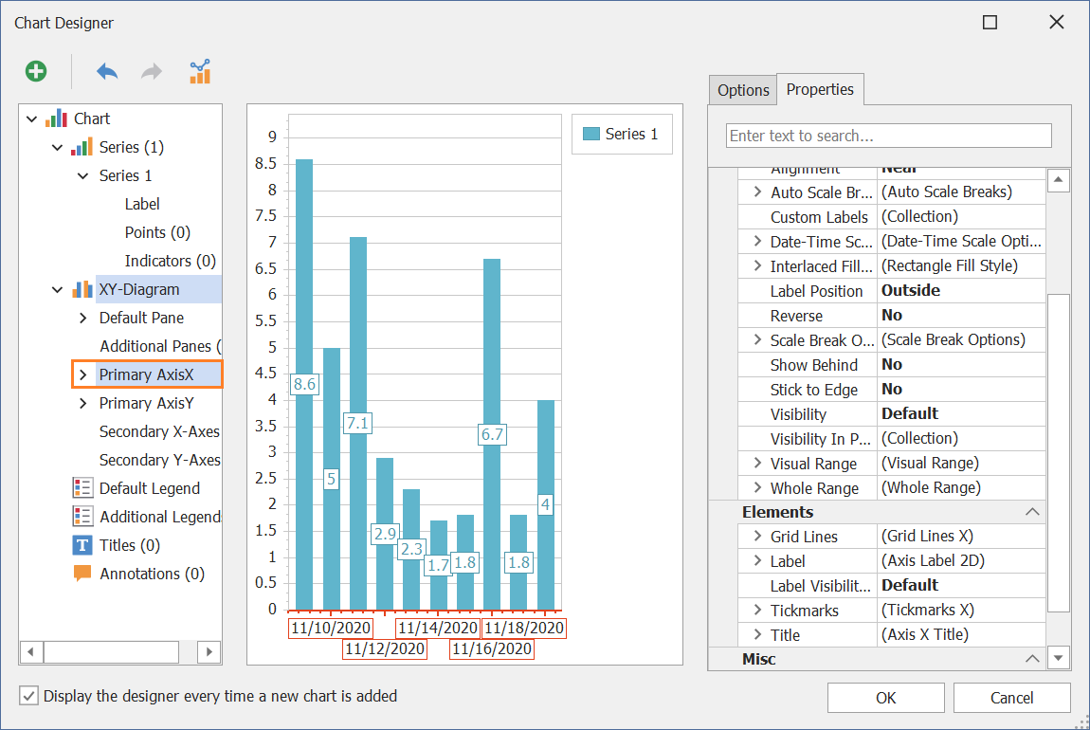Image resolution: width=1090 pixels, height=730 pixels.
Task: Expand Interlaced Fill Style property
Action: click(x=757, y=265)
